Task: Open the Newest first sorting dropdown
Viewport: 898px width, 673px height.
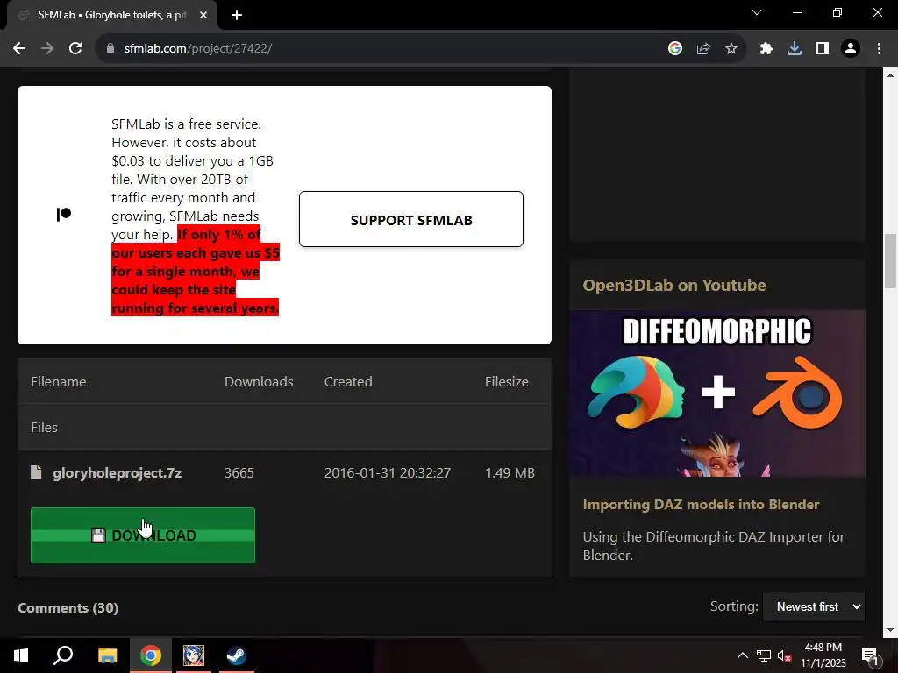Action: pyautogui.click(x=814, y=606)
